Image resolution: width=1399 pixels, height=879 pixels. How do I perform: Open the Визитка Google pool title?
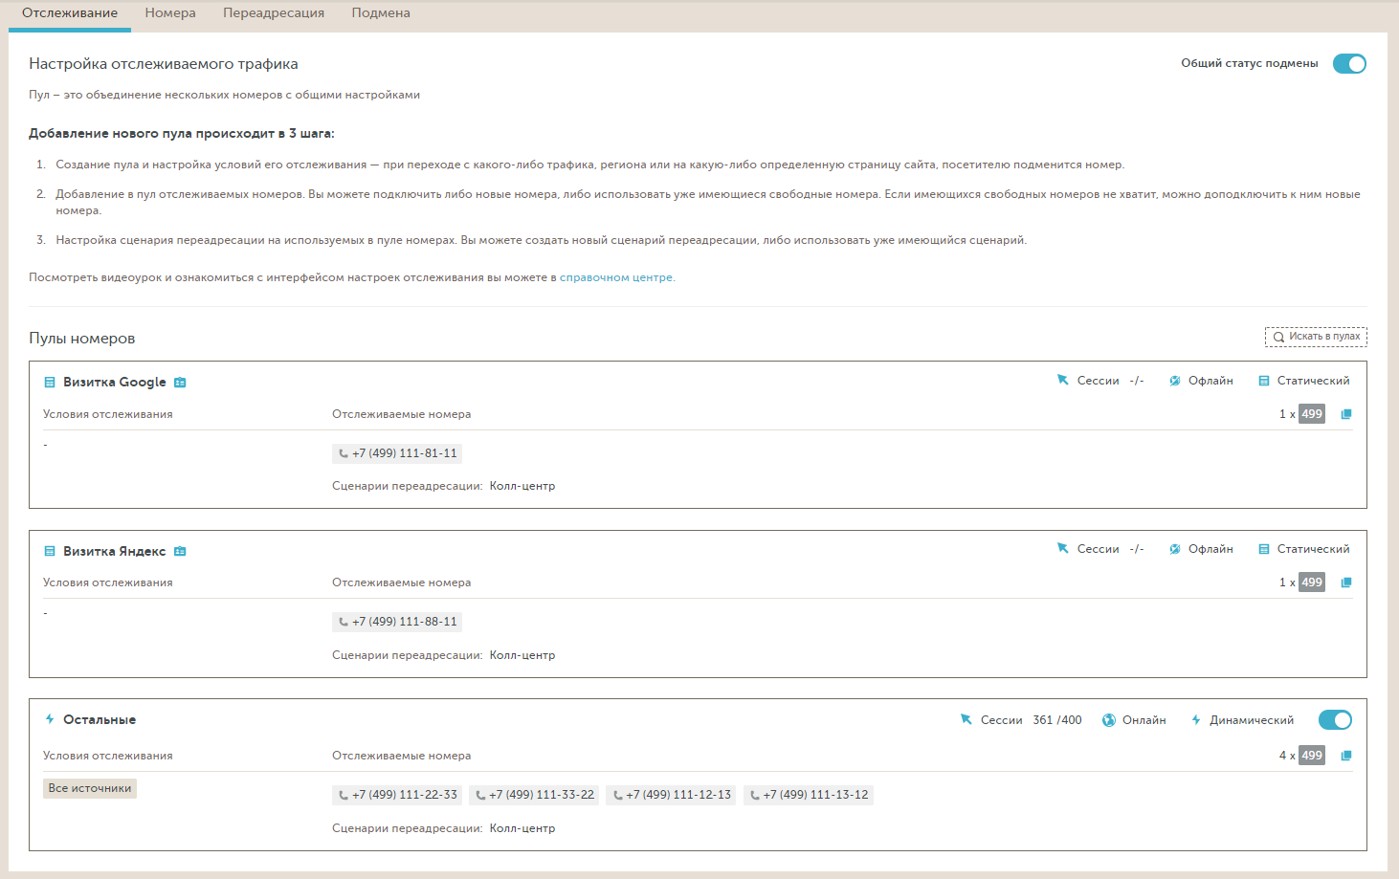[115, 382]
